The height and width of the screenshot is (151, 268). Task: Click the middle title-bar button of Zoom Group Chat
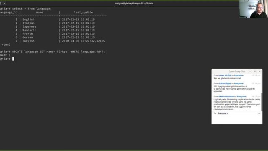click(255, 71)
